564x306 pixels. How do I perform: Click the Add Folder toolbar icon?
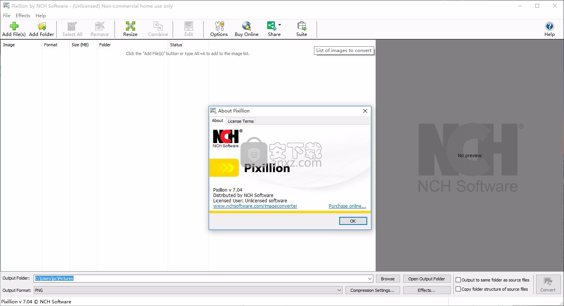[x=42, y=29]
